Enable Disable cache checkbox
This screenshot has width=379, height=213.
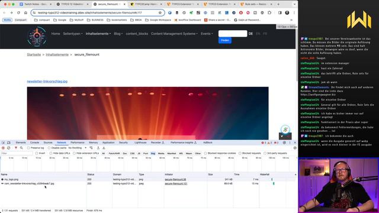[49, 148]
